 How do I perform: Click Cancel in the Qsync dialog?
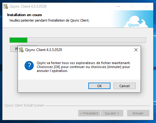(x=124, y=86)
